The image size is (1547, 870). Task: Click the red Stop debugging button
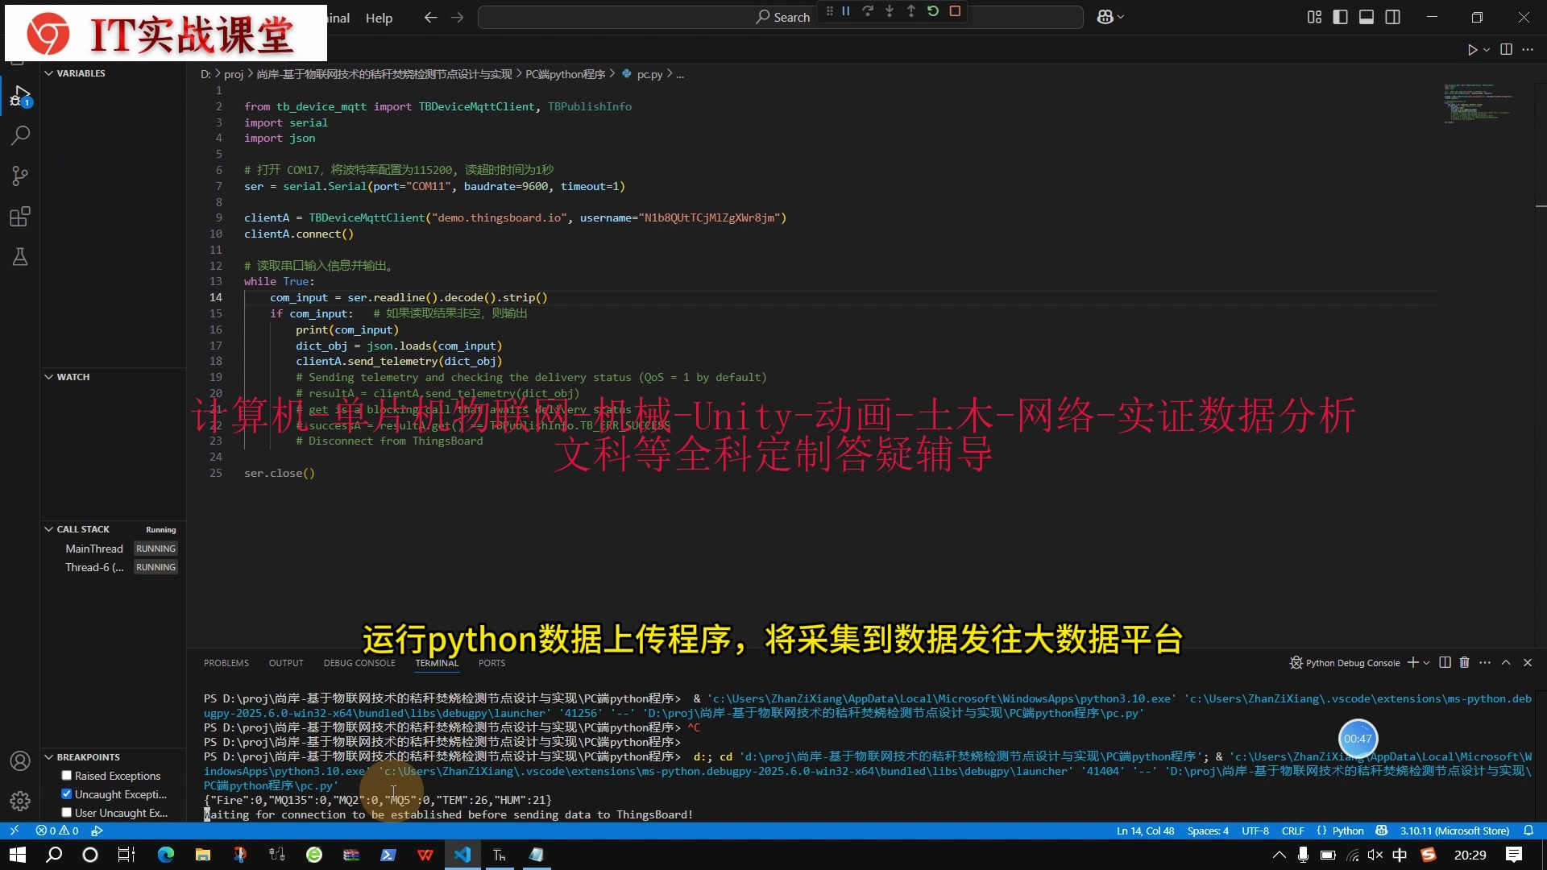click(955, 11)
